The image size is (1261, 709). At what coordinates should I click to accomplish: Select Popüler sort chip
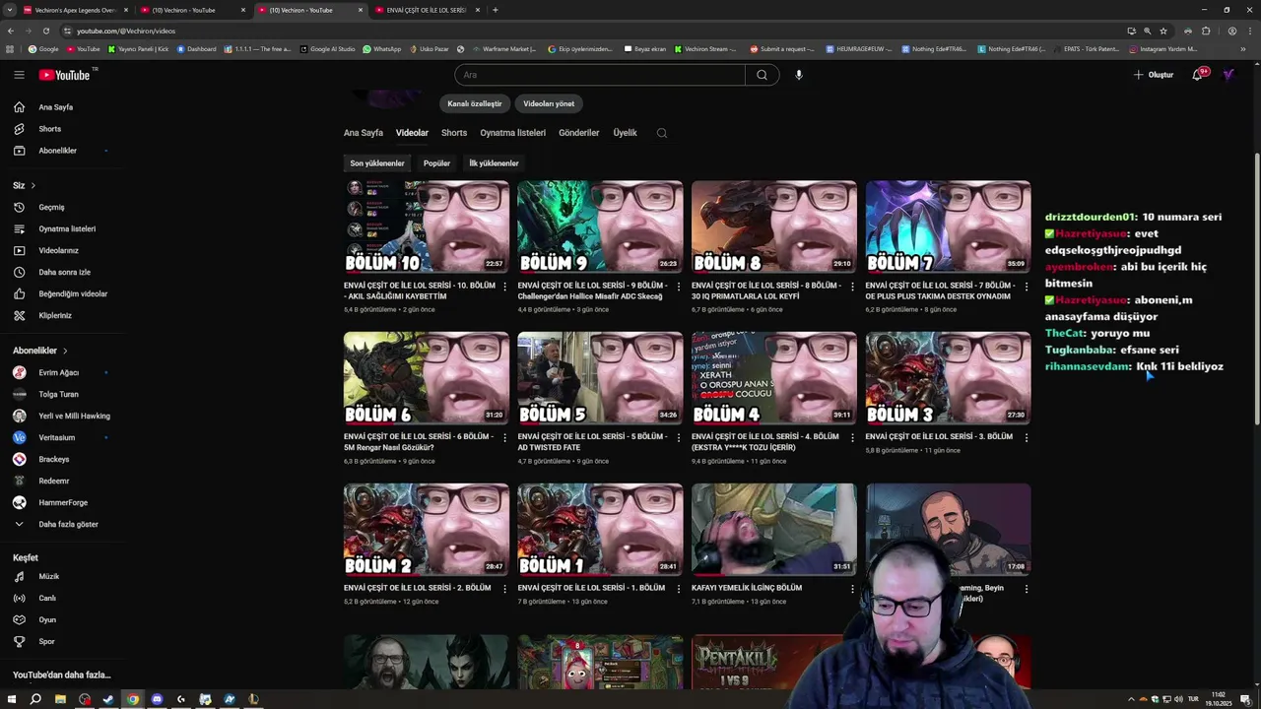tap(436, 163)
